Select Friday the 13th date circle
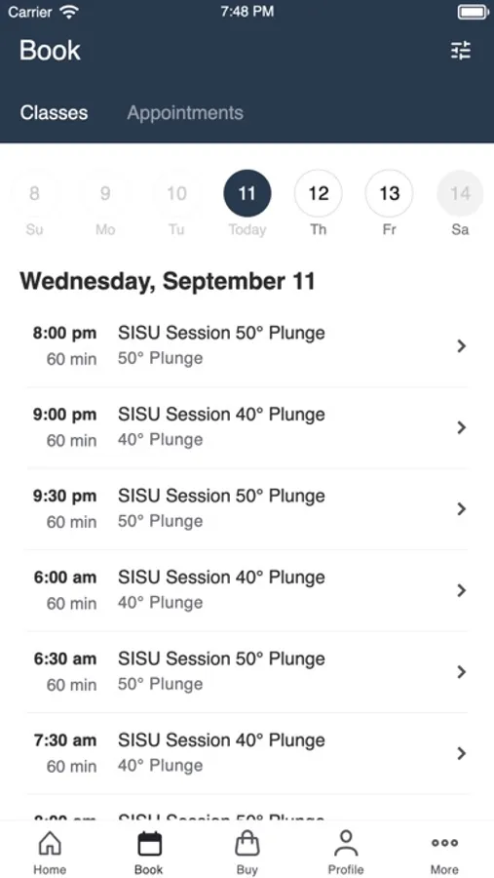494x878 pixels. pos(390,194)
